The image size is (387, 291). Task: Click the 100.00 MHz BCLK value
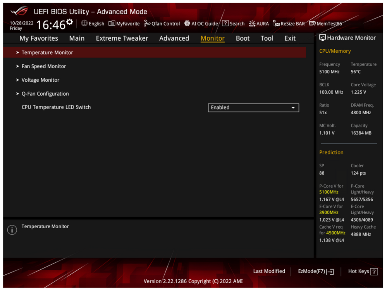[331, 92]
